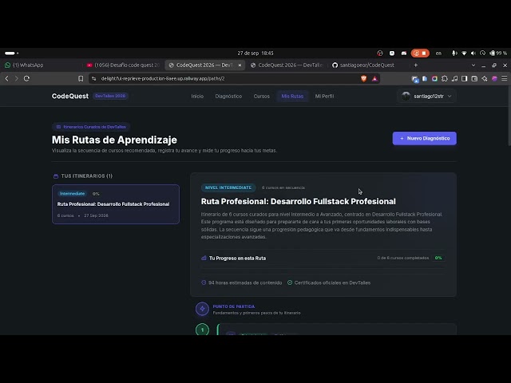The height and width of the screenshot is (383, 511).
Task: Click 'Certificados oficiales en DevTalles' text
Action: pyautogui.click(x=332, y=282)
